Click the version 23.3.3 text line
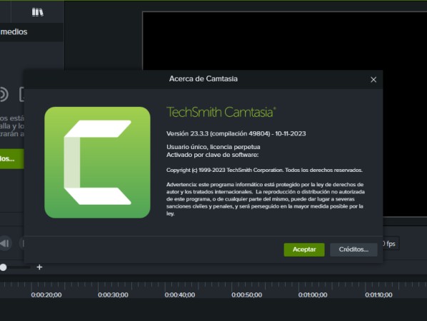 [x=236, y=133]
